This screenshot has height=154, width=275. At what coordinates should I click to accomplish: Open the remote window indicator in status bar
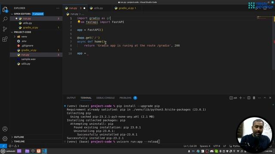[3, 146]
